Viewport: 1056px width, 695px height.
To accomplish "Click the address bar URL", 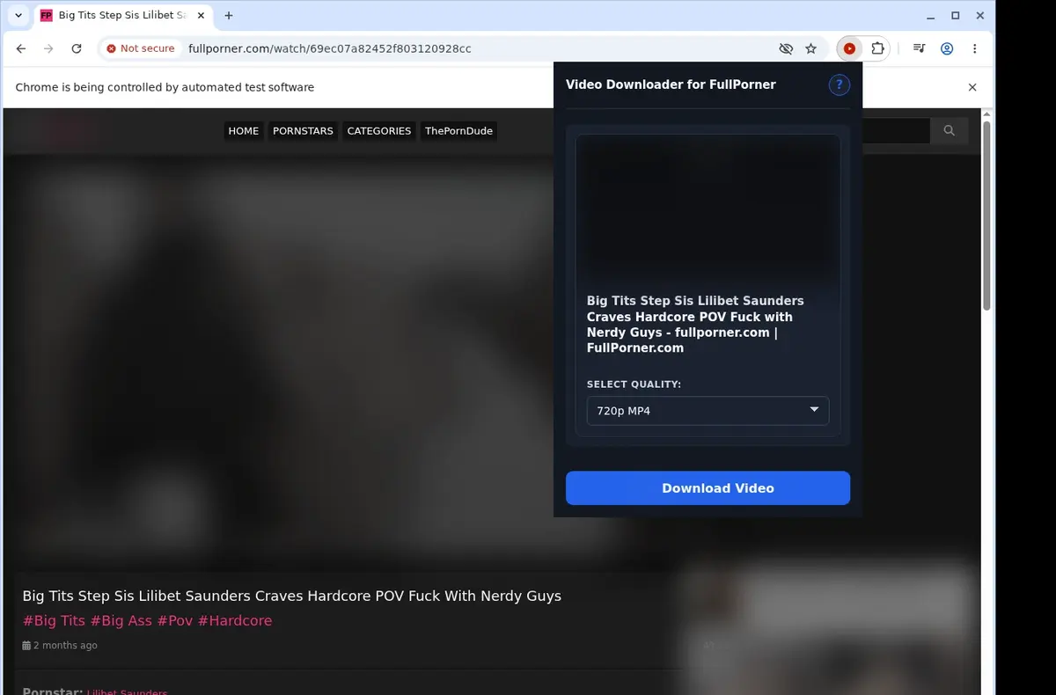I will click(330, 48).
